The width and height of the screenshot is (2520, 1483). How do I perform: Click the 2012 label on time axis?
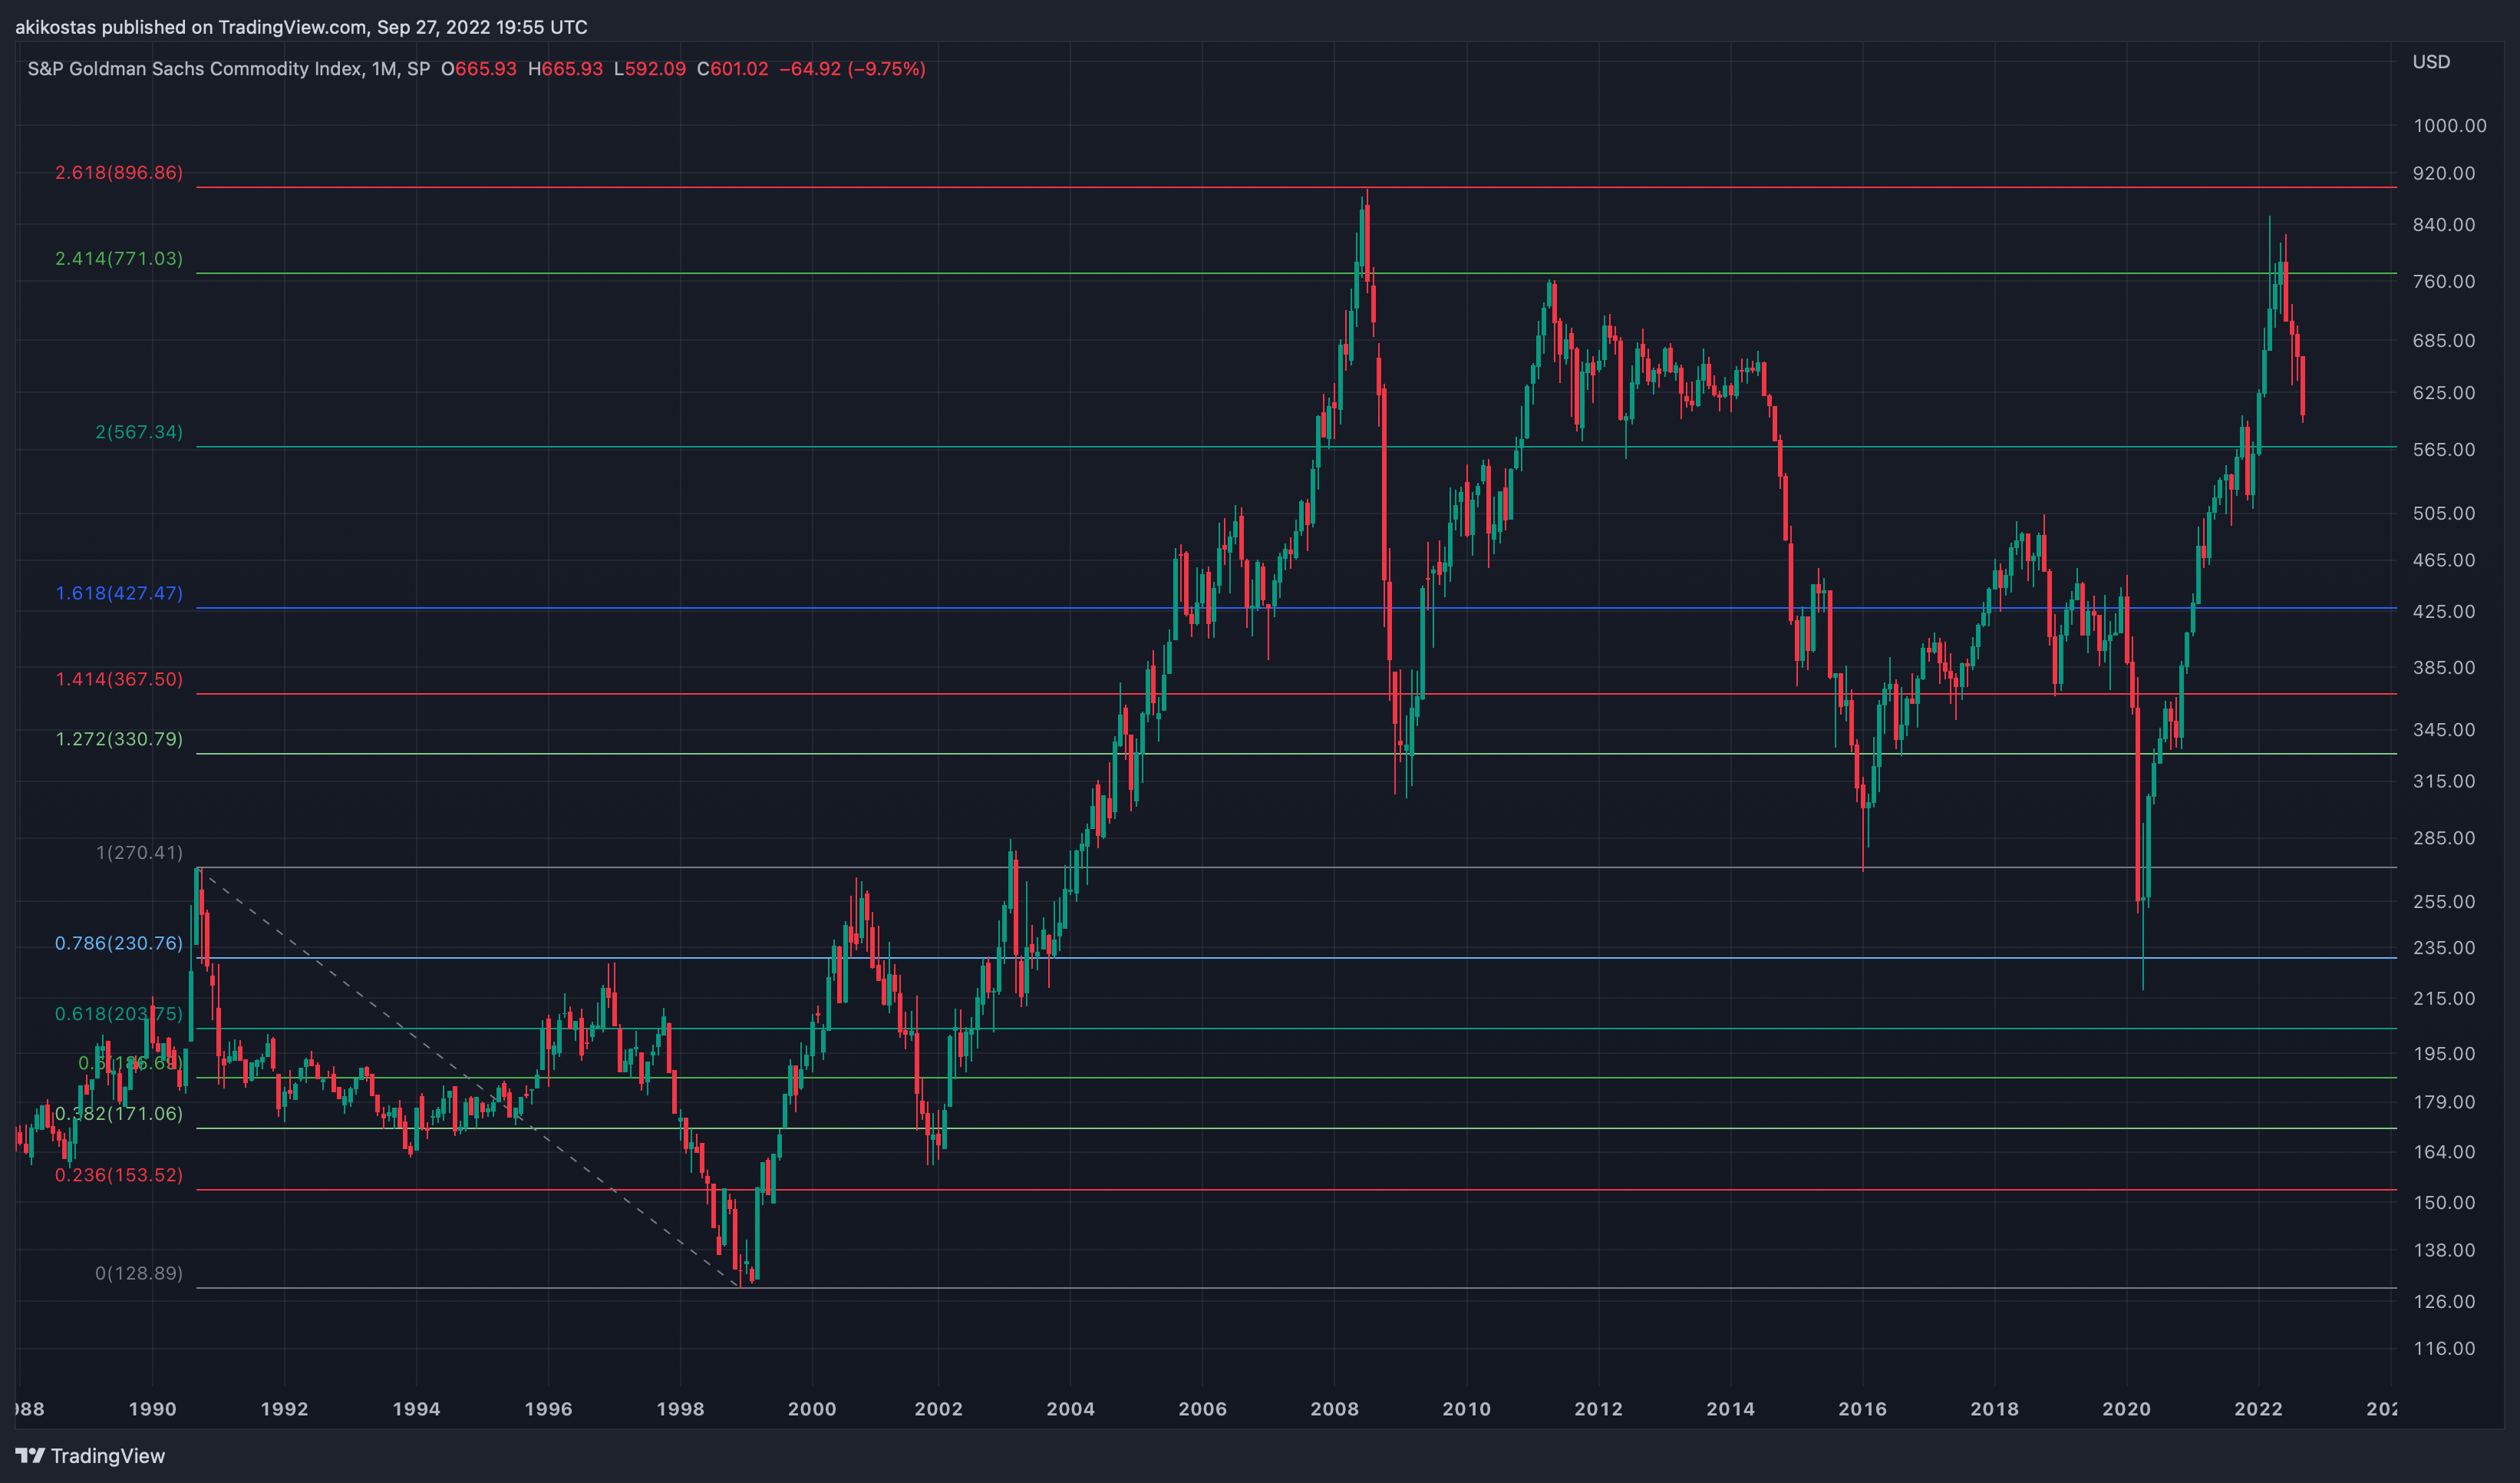coord(1599,1409)
